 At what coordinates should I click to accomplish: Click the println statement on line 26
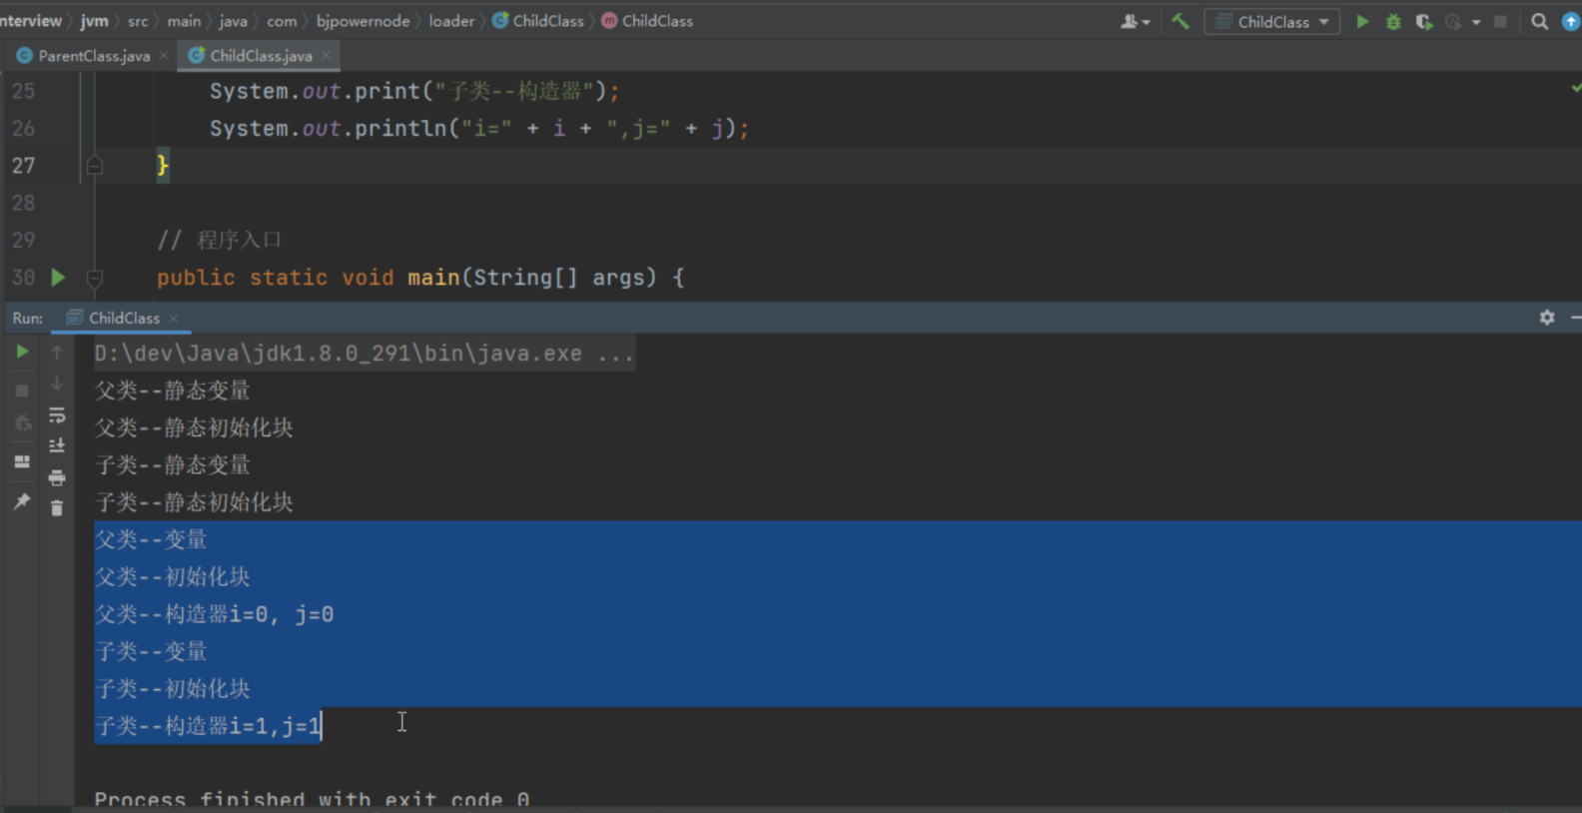(x=478, y=129)
